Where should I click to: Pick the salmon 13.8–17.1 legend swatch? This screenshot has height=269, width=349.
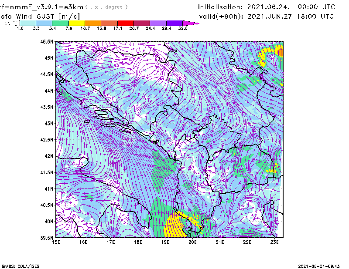(109, 23)
